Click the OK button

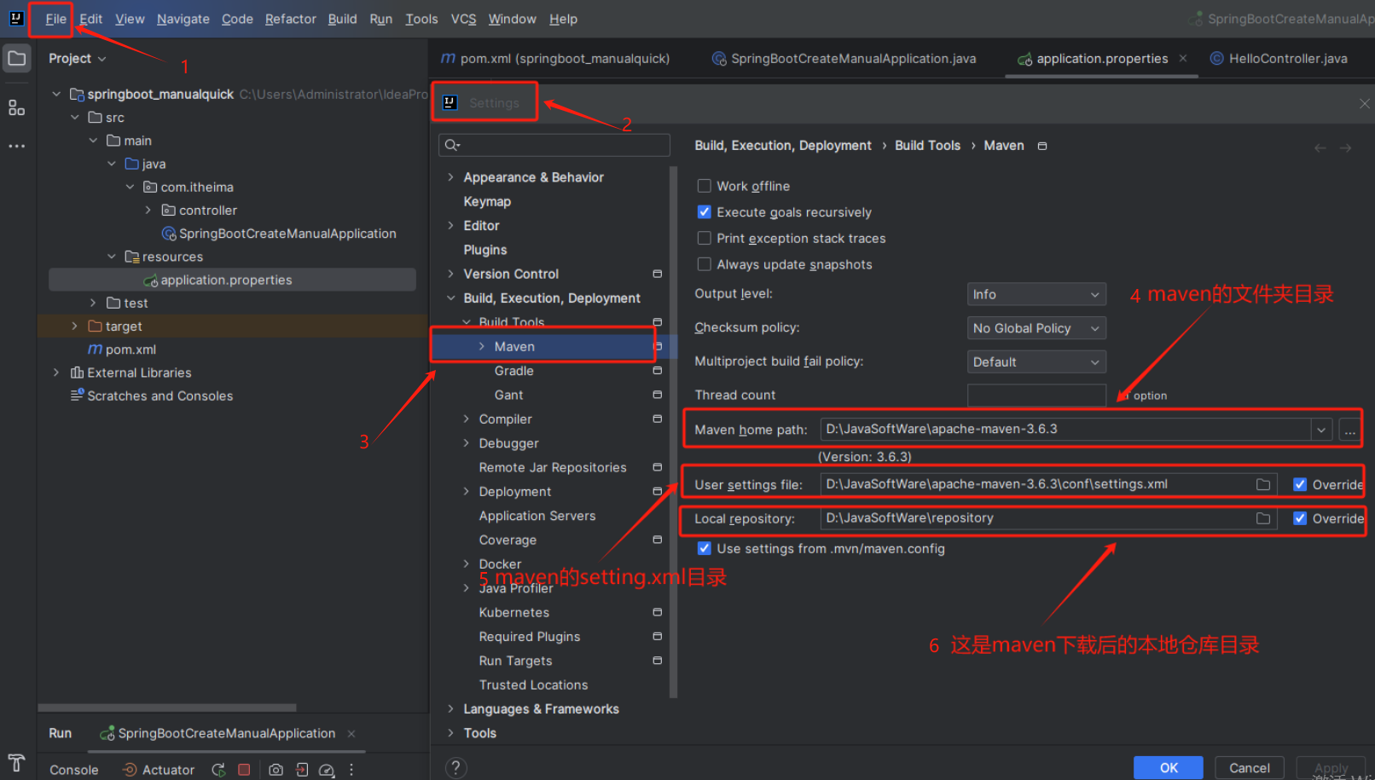click(x=1169, y=768)
